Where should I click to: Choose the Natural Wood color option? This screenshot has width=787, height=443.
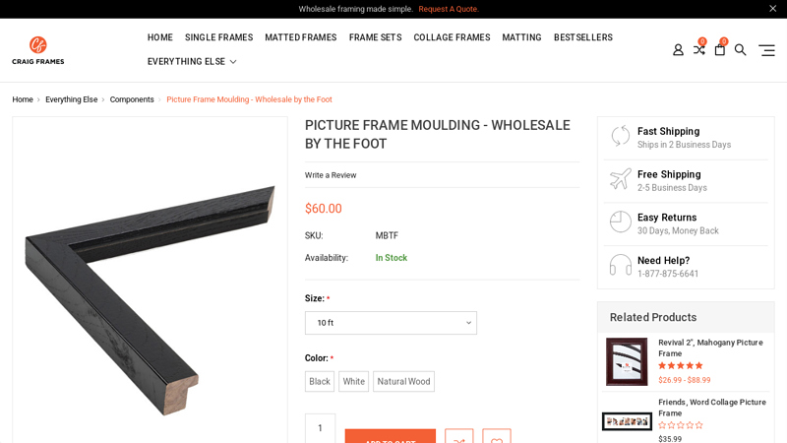(x=403, y=382)
